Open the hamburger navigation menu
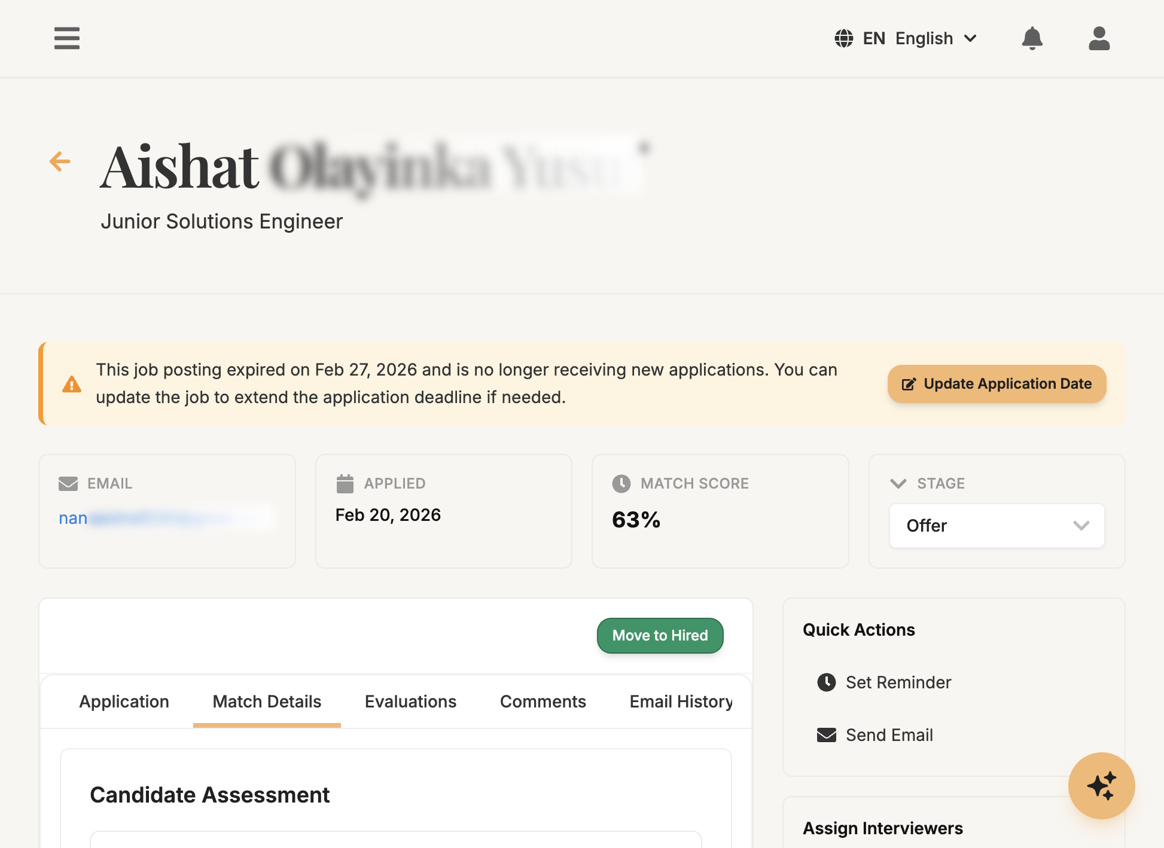The width and height of the screenshot is (1164, 848). 66,38
